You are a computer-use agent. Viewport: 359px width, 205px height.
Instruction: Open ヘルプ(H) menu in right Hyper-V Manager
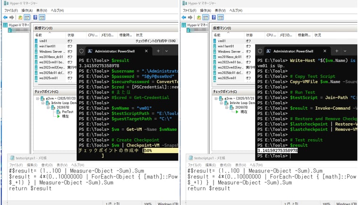click(x=236, y=10)
